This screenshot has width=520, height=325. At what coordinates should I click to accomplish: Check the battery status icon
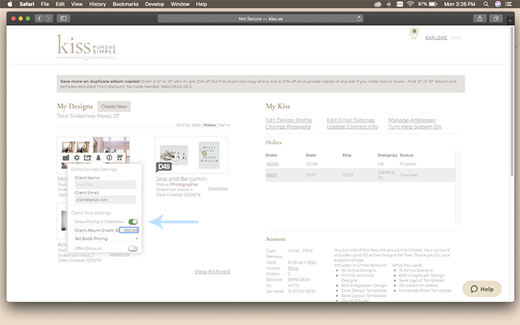pyautogui.click(x=433, y=4)
